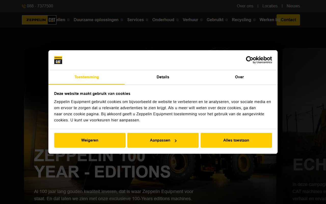Click the paragraph starting 'Al 100 jaar lang gouden'
The image size is (326, 204).
(x=114, y=195)
